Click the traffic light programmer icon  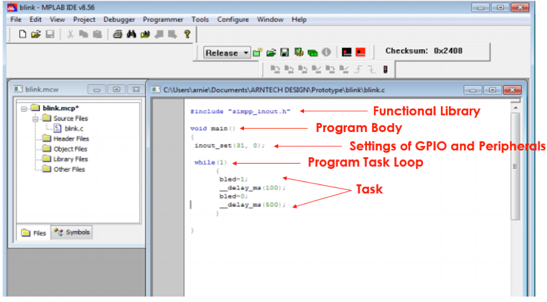pos(385,69)
